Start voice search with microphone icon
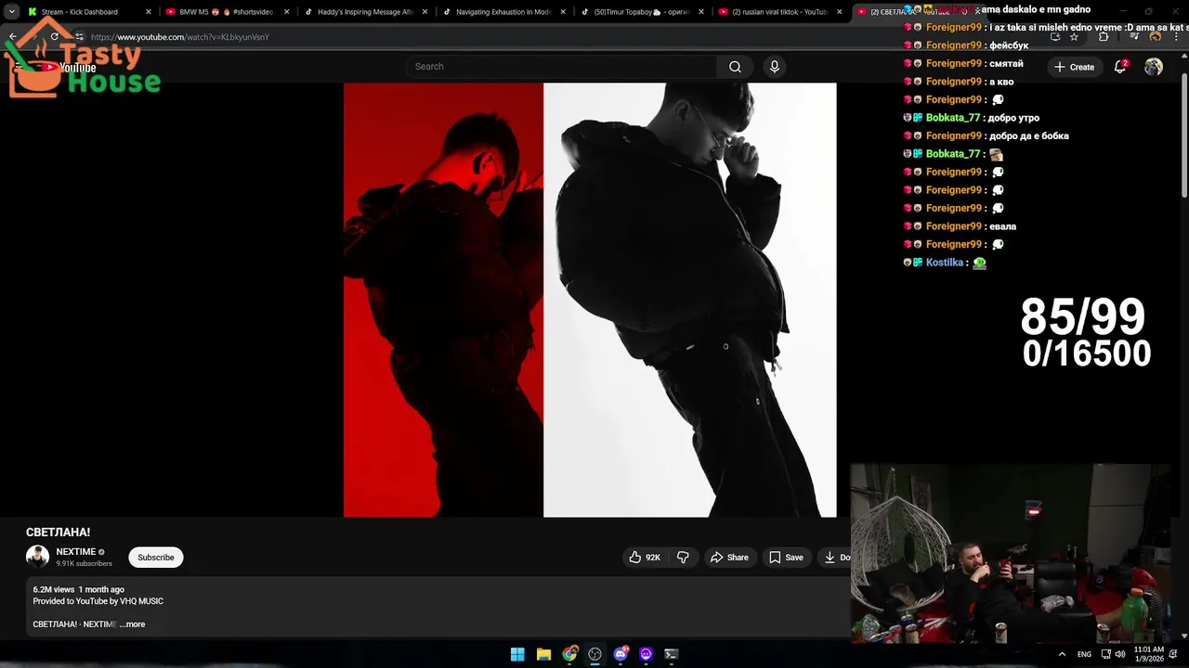This screenshot has height=668, width=1189. click(x=774, y=67)
